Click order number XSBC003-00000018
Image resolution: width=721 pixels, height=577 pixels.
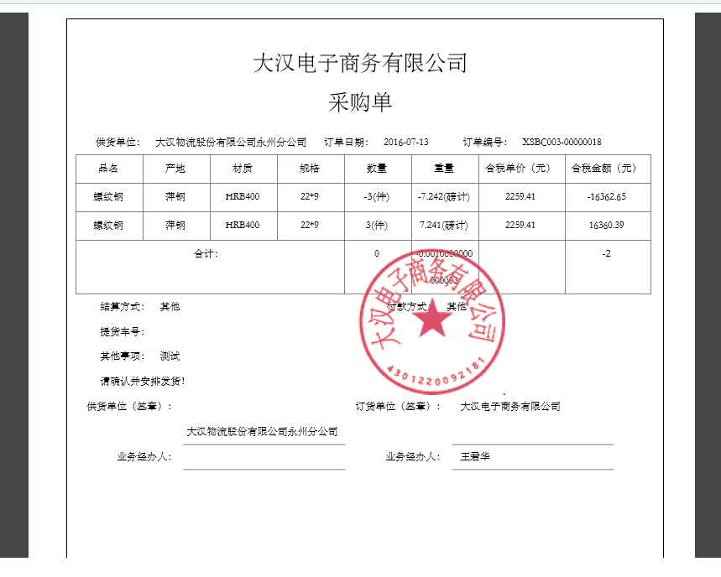[562, 142]
